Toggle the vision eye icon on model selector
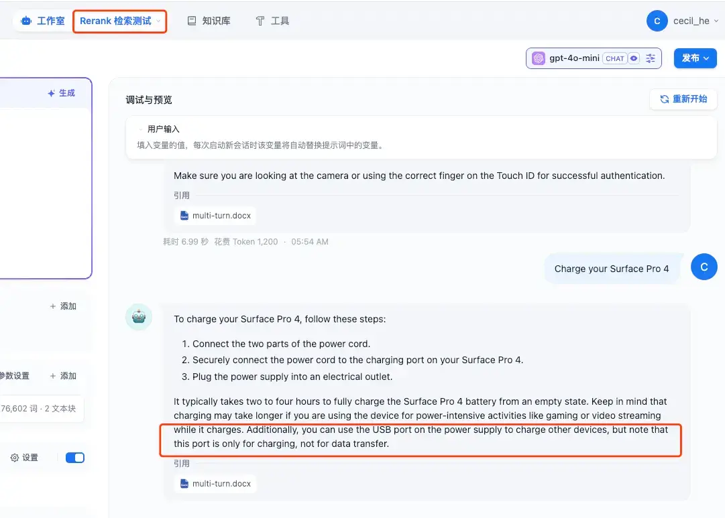Screen dimensions: 725x518 [x=634, y=58]
